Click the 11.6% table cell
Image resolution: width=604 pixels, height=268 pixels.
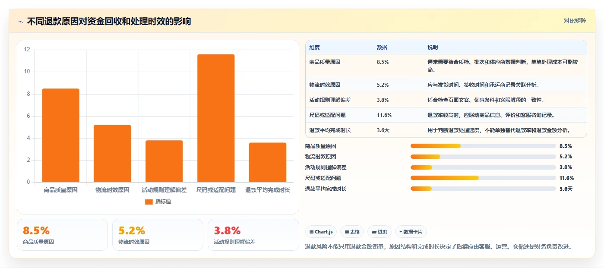384,115
